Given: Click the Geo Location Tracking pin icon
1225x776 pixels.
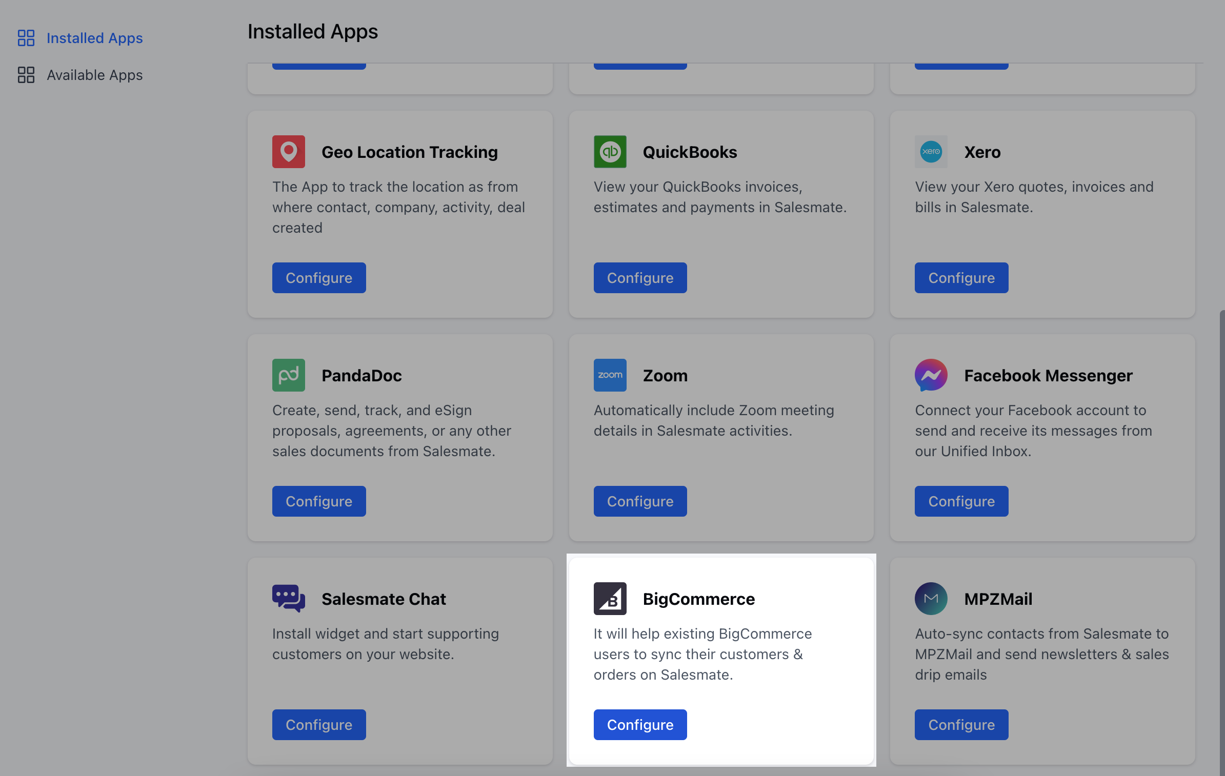Looking at the screenshot, I should (288, 151).
